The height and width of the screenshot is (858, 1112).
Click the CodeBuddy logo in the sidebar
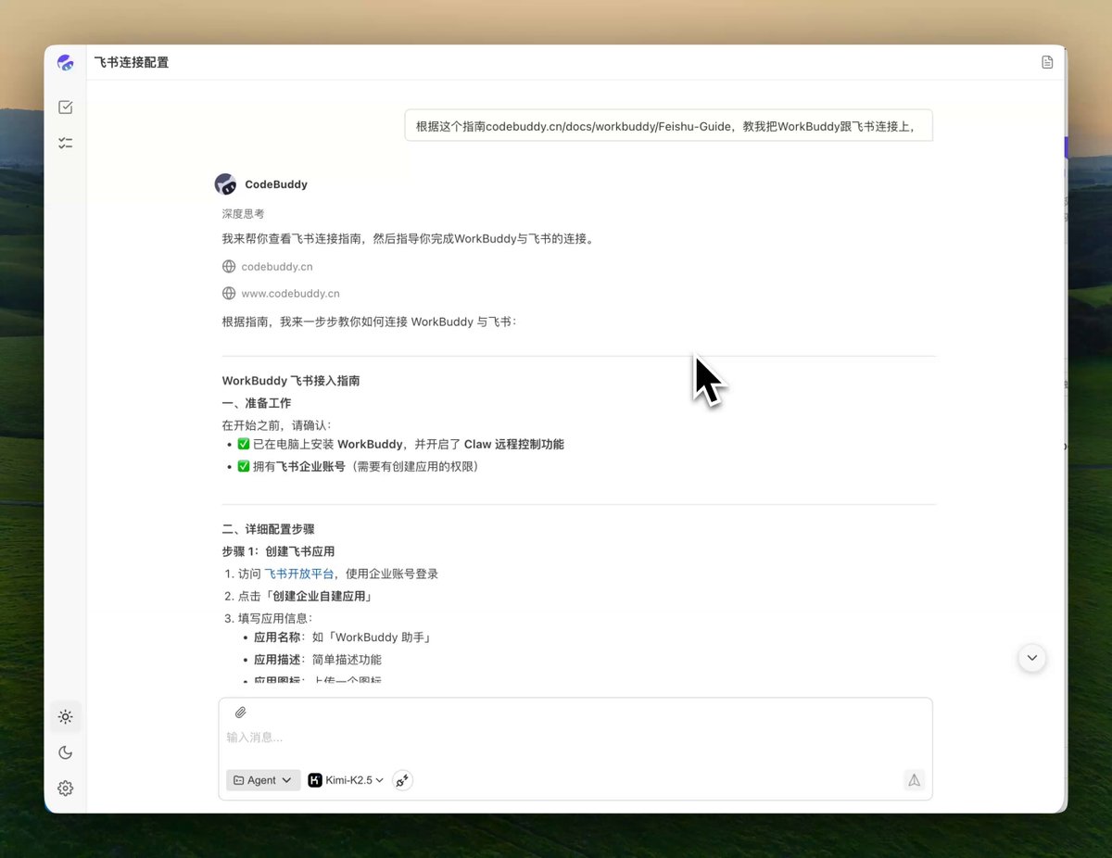pyautogui.click(x=65, y=63)
